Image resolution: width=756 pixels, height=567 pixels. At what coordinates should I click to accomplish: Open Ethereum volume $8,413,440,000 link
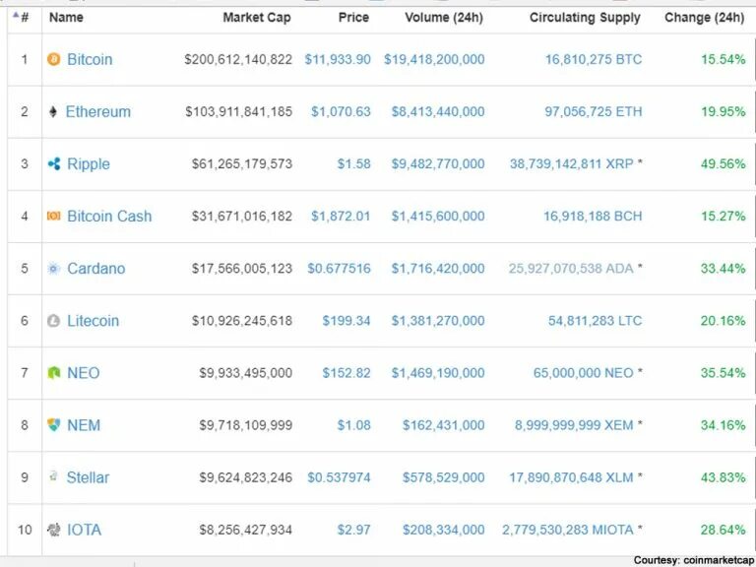click(438, 112)
